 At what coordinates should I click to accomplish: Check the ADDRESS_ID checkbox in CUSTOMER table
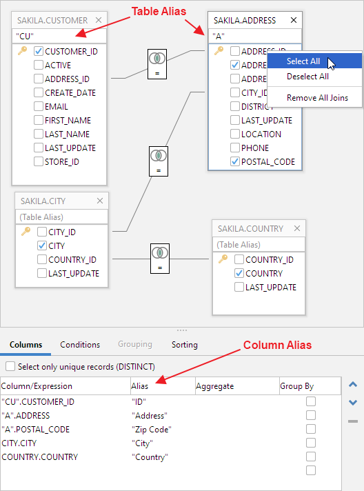[x=39, y=79]
